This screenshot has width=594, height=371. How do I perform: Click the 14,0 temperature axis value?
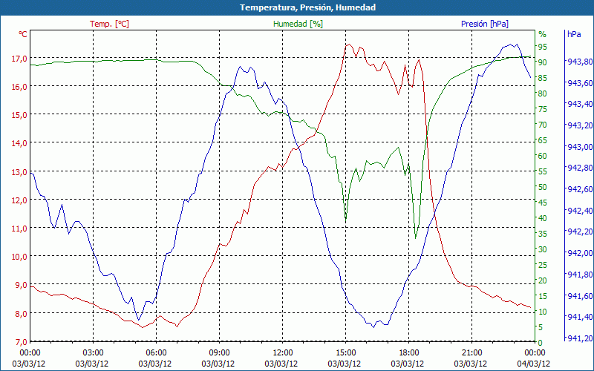[x=20, y=143]
